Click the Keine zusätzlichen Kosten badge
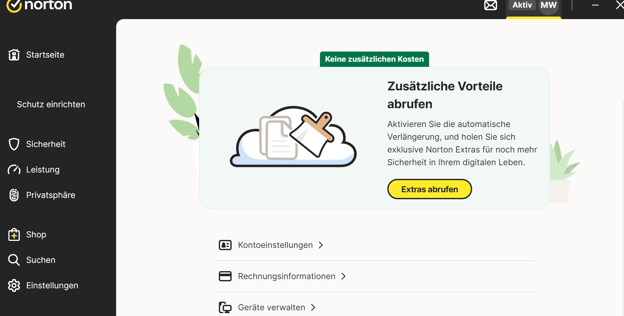The height and width of the screenshot is (316, 624). [374, 59]
